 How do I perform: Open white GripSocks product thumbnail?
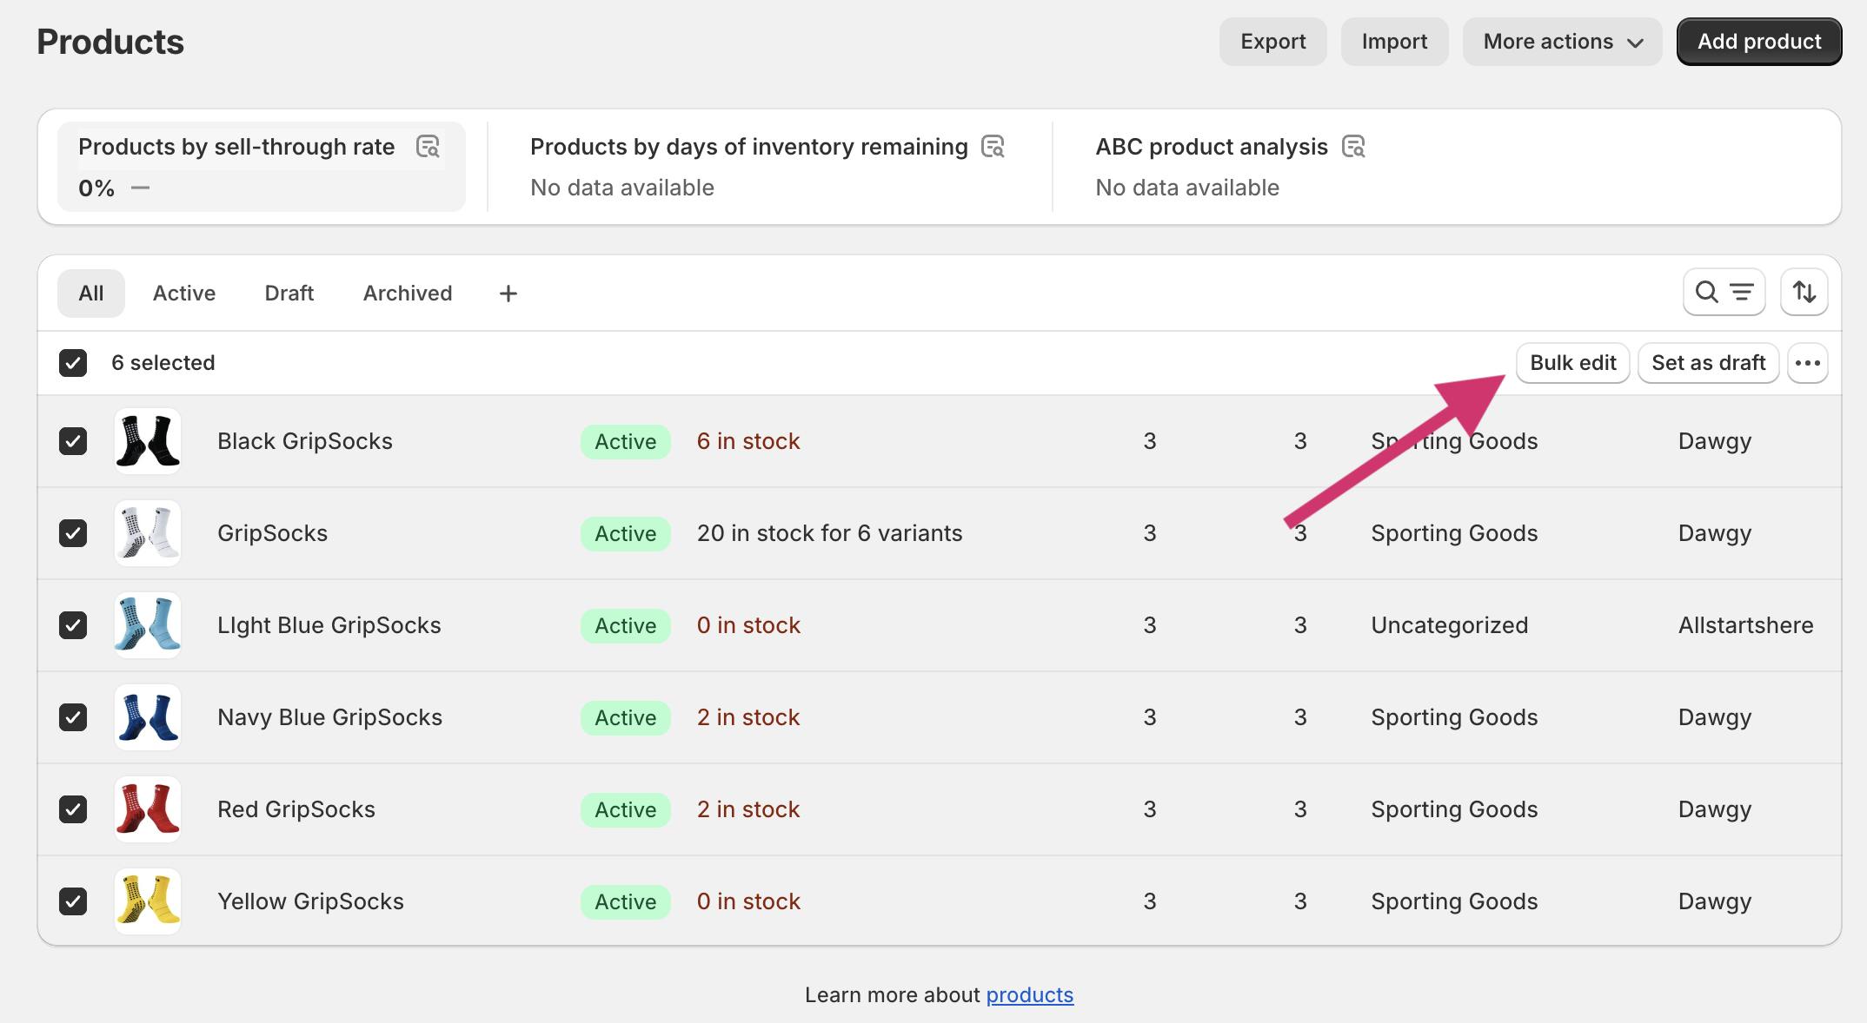pyautogui.click(x=148, y=533)
